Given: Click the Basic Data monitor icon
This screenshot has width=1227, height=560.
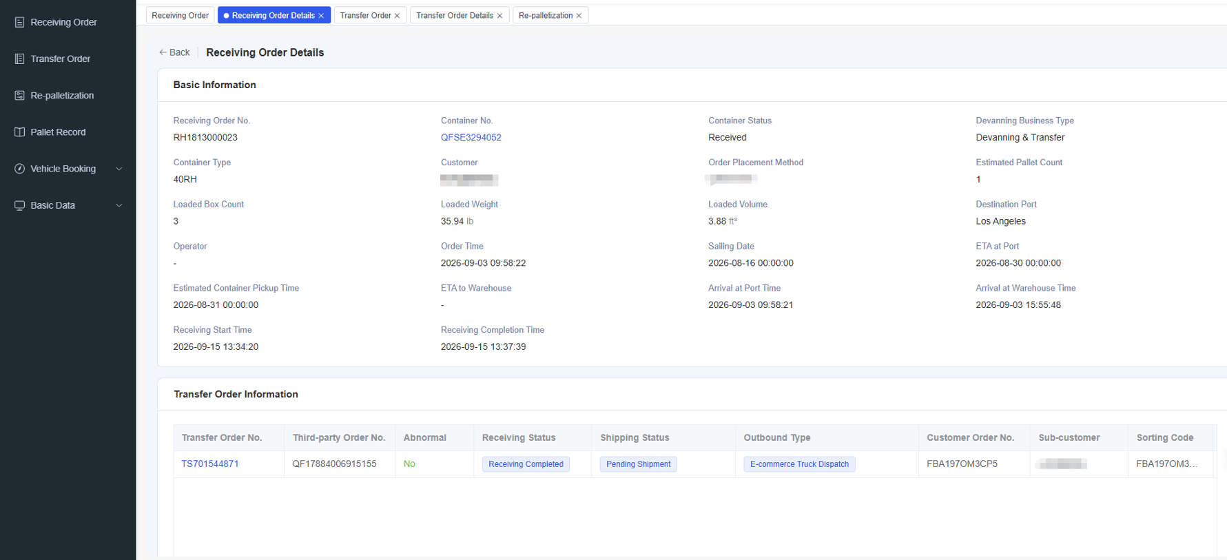Looking at the screenshot, I should click(19, 205).
